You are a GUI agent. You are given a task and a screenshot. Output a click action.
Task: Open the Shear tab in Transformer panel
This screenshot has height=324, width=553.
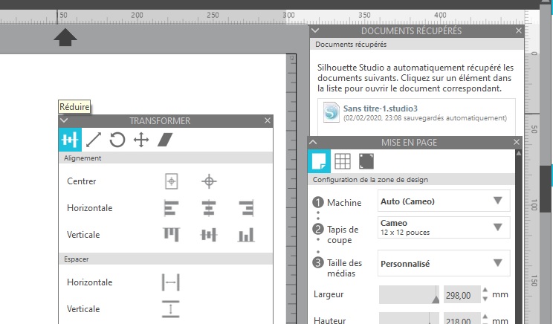165,140
